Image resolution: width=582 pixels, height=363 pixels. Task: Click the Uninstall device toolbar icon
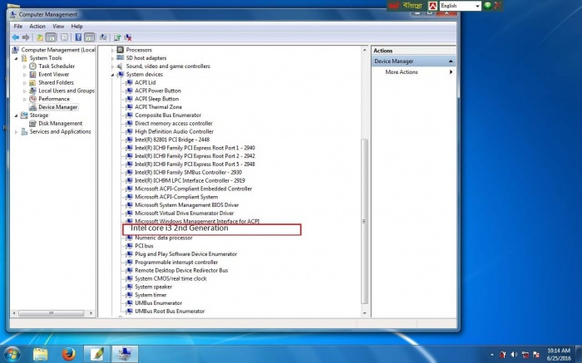pyautogui.click(x=128, y=37)
